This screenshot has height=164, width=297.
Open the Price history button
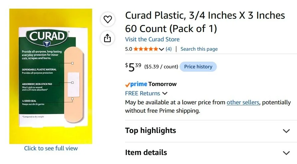click(x=198, y=67)
